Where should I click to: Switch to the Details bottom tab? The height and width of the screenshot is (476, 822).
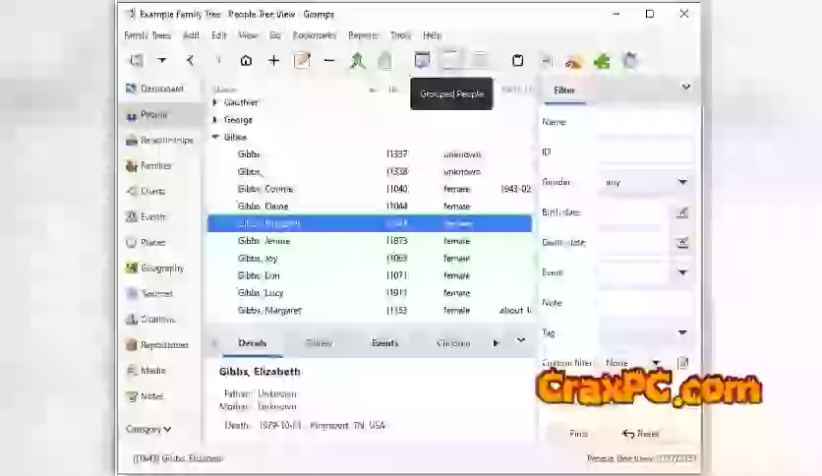click(252, 343)
